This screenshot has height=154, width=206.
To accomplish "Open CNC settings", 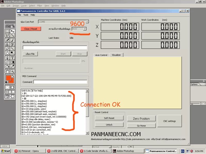I will point(169,121).
